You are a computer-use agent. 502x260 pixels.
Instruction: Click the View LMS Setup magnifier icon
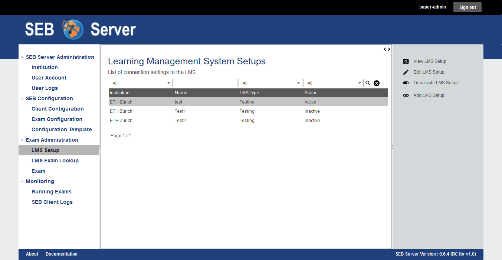tap(406, 62)
